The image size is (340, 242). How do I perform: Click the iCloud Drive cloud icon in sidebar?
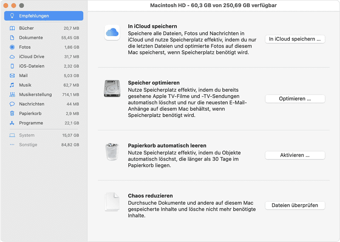coord(12,56)
